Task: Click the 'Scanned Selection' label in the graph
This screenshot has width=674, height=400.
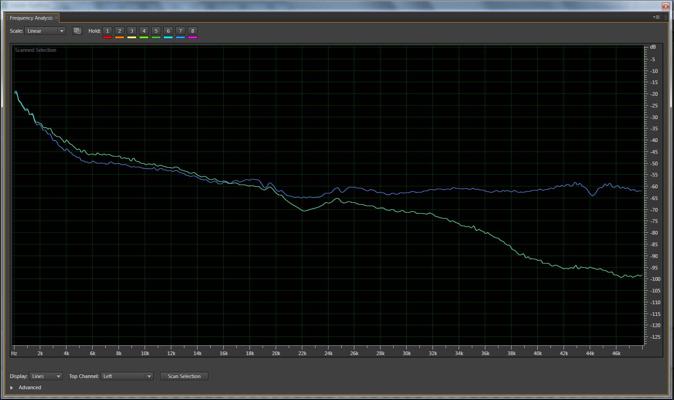Action: [x=36, y=50]
